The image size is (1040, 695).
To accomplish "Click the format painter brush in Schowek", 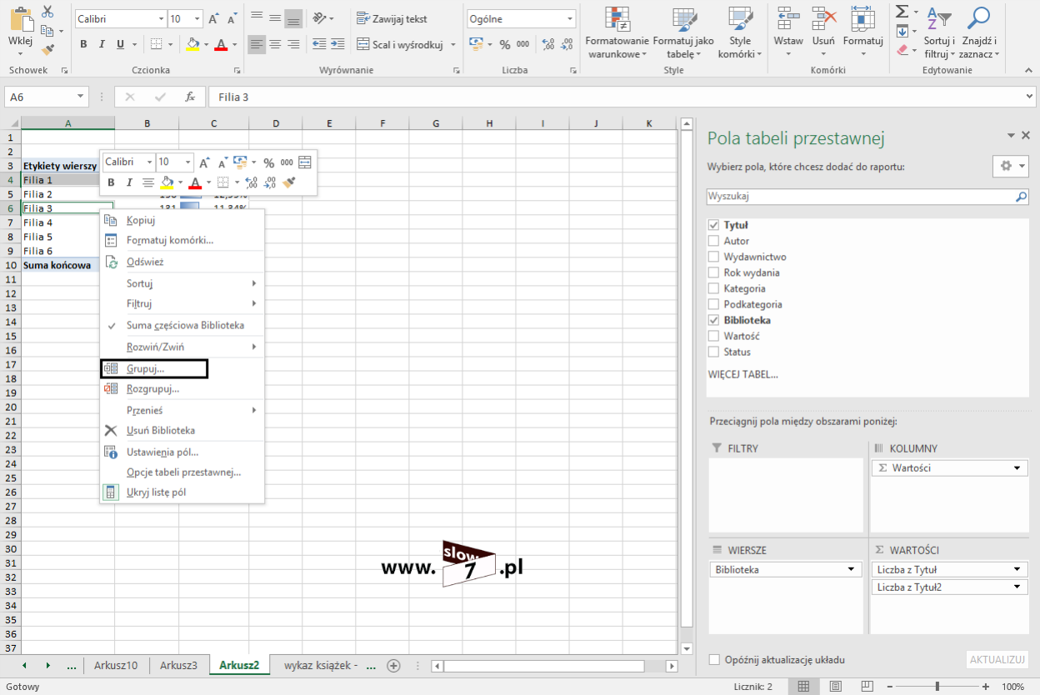I will coord(47,49).
